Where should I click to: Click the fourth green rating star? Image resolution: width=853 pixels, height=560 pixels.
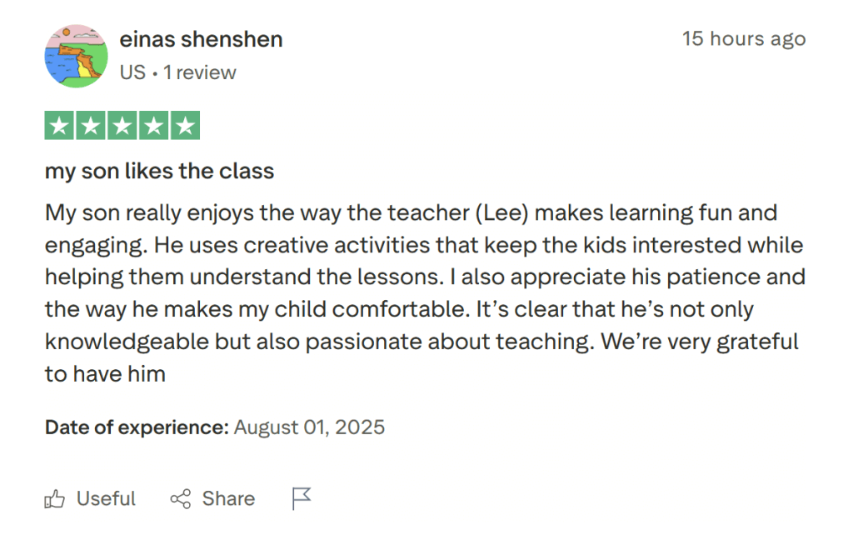pyautogui.click(x=153, y=125)
